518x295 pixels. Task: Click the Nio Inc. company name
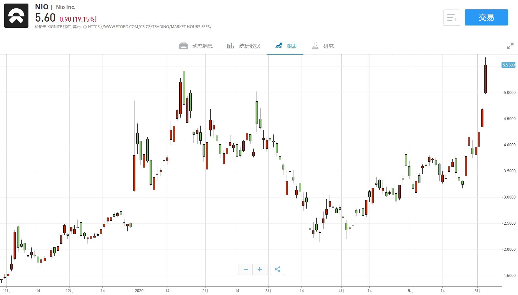[x=66, y=7]
